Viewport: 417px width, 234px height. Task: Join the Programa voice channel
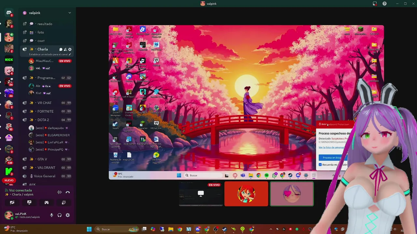[48, 78]
